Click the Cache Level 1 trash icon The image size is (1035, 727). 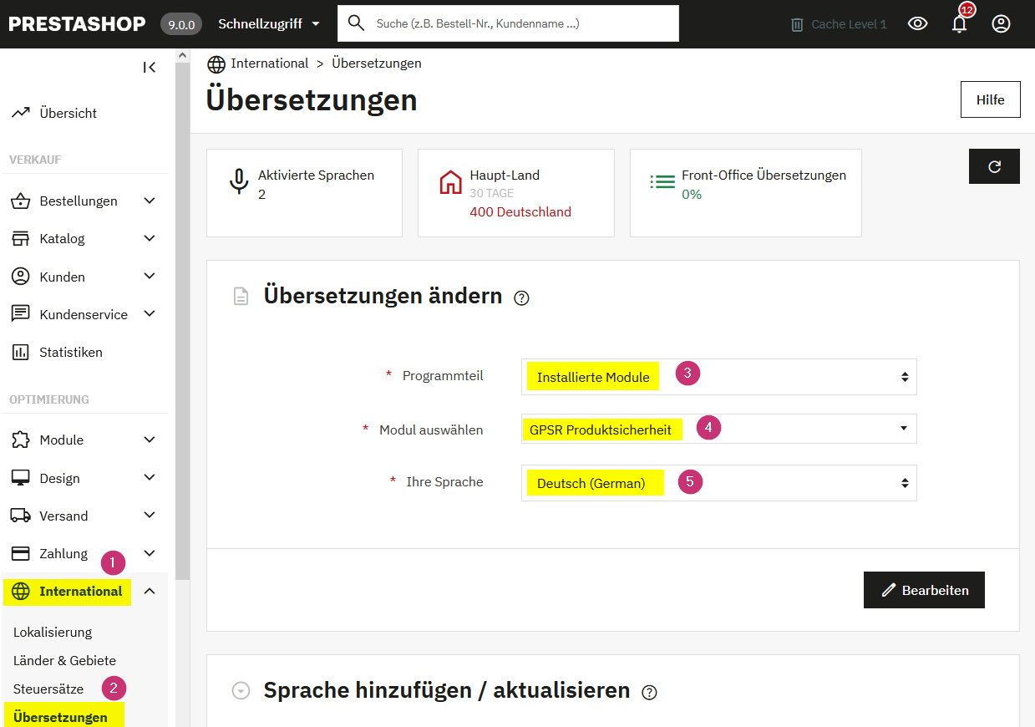click(797, 25)
